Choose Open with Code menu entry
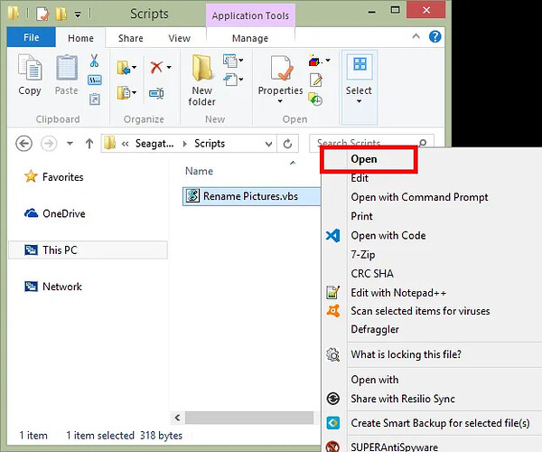The height and width of the screenshot is (452, 542). 388,235
